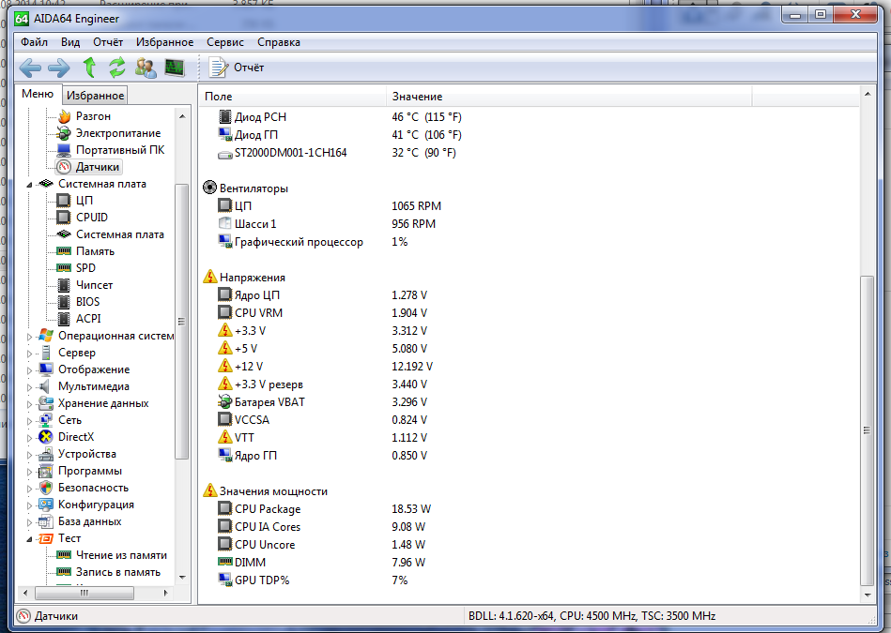Select Память in the tree

tap(95, 251)
